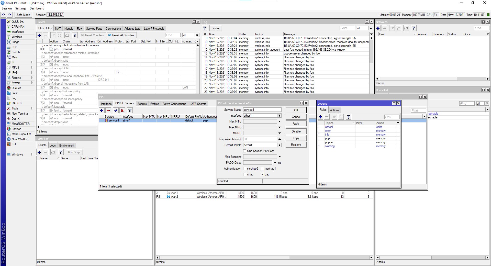
Task: Open the Firewall 'all' filter dropdown
Action: pos(197,35)
